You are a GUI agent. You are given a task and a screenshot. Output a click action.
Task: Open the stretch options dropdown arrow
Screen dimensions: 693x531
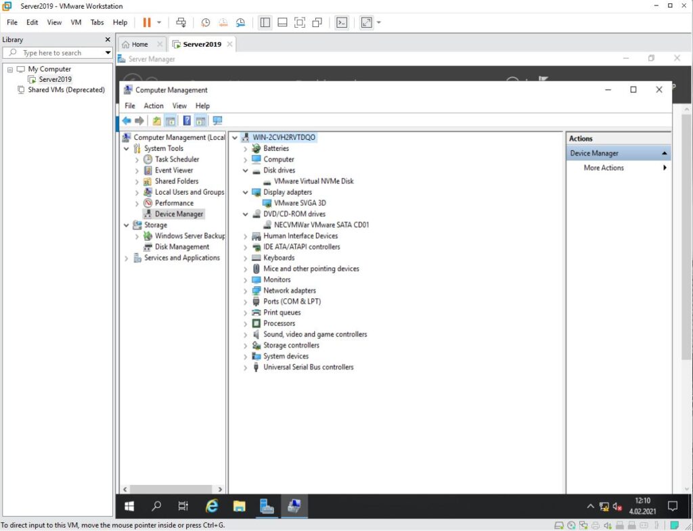[379, 22]
